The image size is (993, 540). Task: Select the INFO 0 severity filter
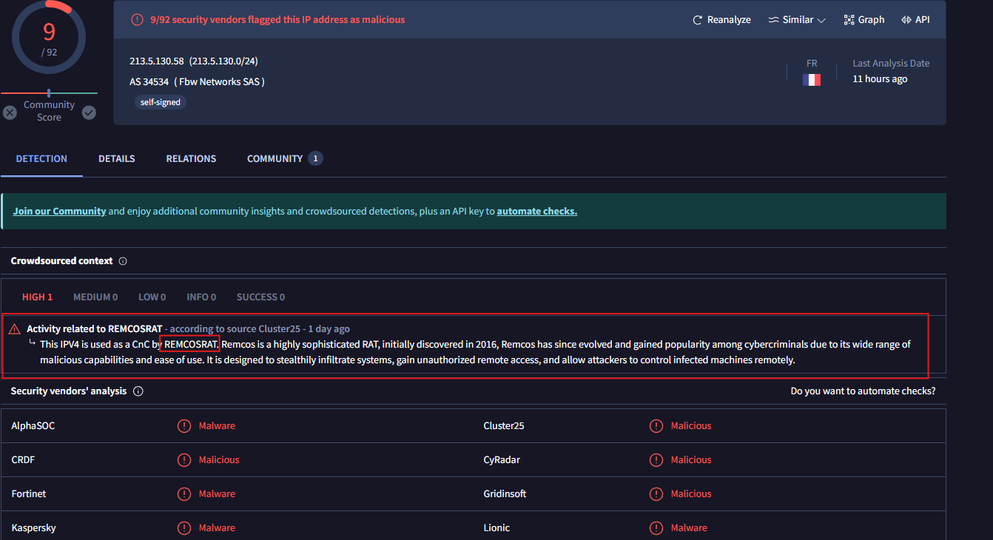point(201,297)
